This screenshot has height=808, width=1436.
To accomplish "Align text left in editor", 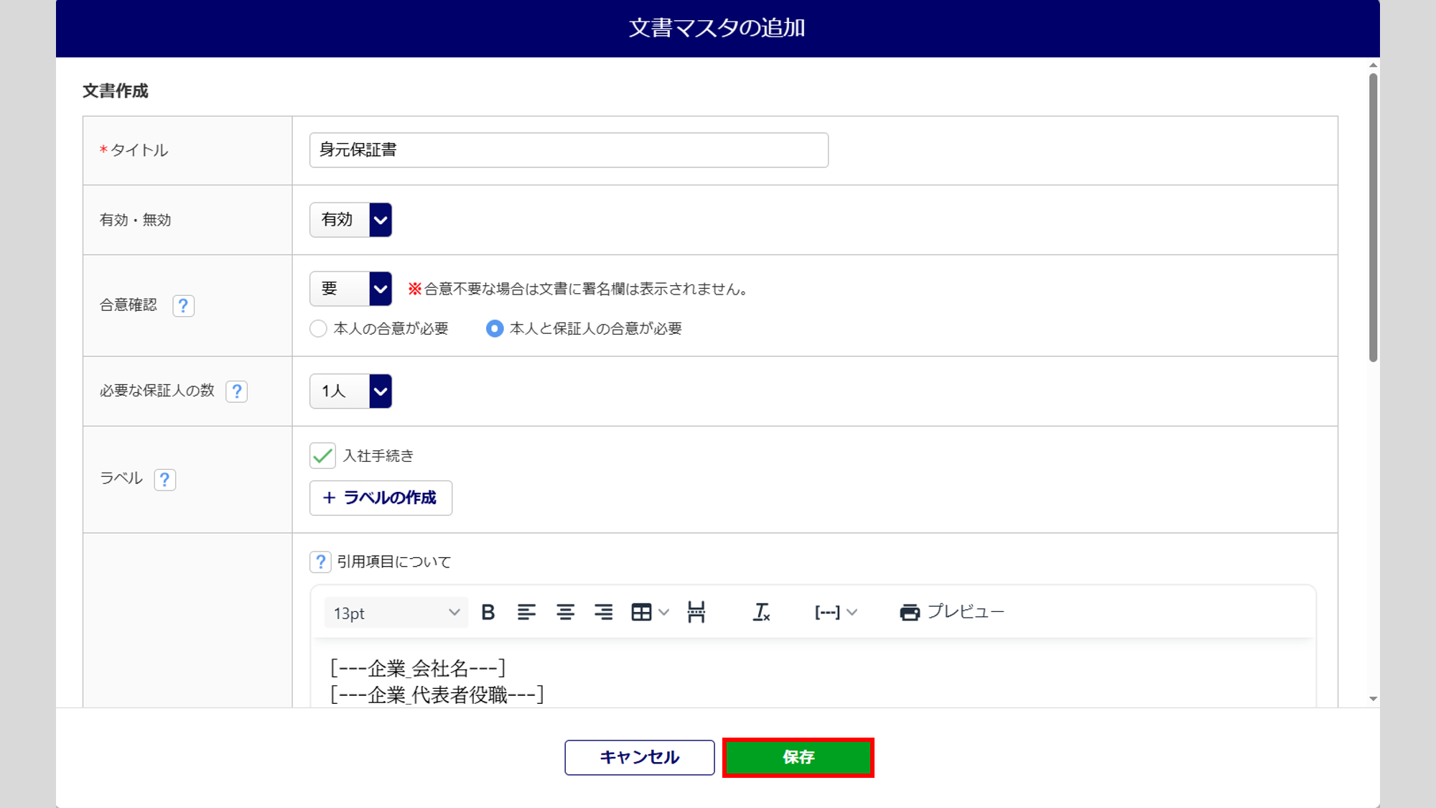I will (526, 612).
